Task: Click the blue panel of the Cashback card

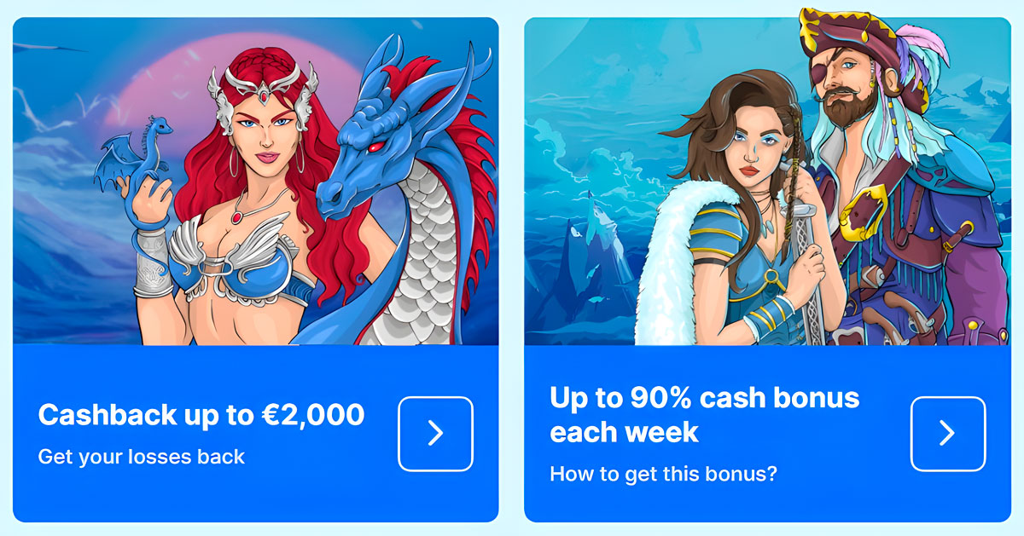Action: click(x=256, y=433)
